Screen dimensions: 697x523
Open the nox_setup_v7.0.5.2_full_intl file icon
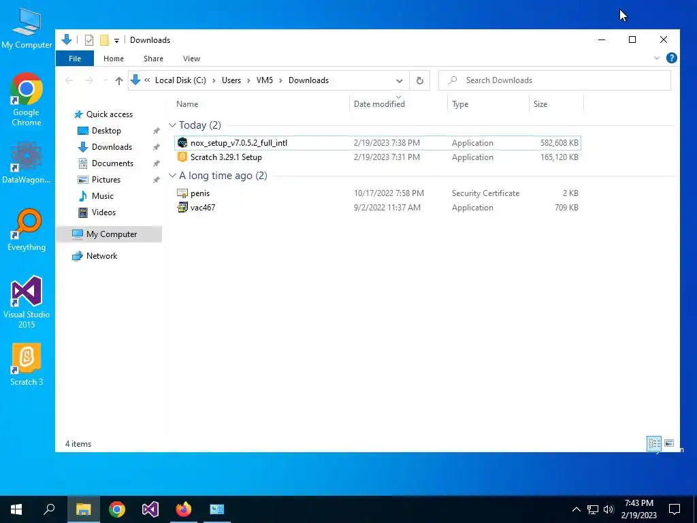(182, 143)
